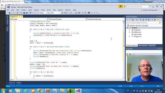Toggle auto hide pin on Solution Explorer
Viewport: 165px width, 93px height.
(159, 17)
